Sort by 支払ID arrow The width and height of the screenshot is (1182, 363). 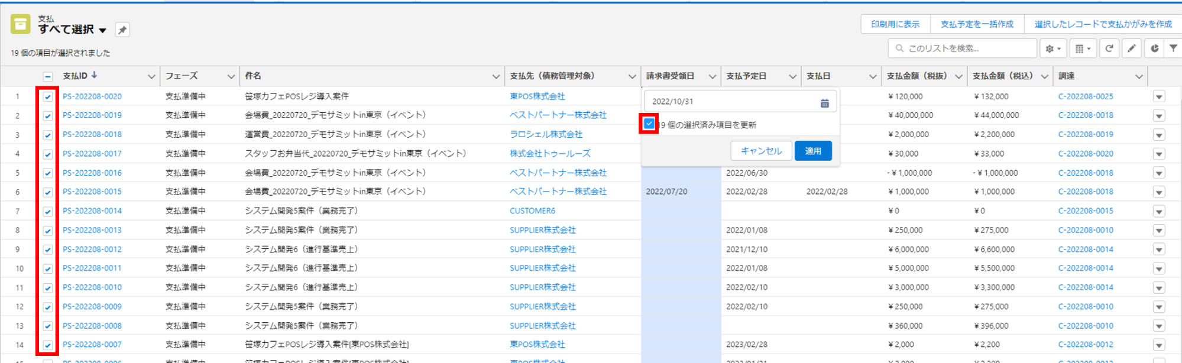pos(95,75)
